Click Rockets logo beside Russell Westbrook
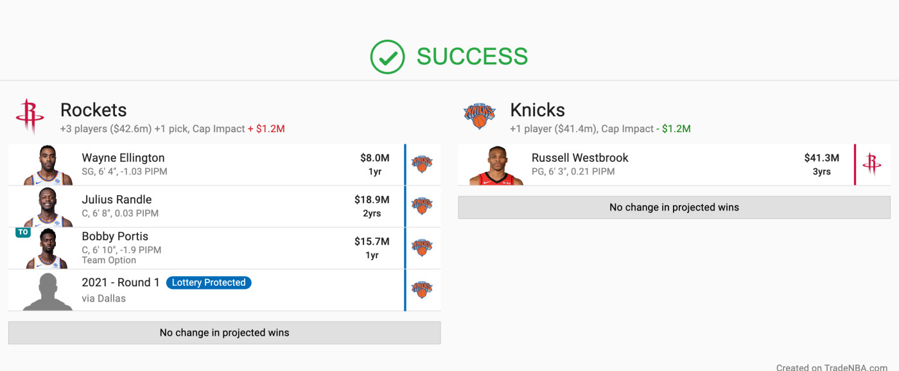Image resolution: width=899 pixels, height=371 pixels. (872, 164)
